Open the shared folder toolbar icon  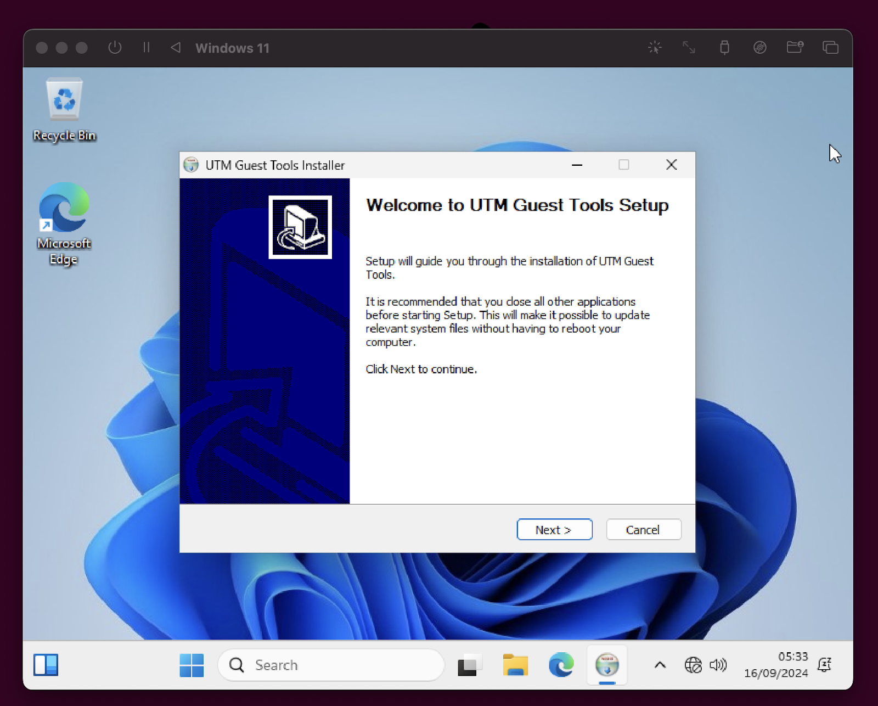pyautogui.click(x=795, y=48)
